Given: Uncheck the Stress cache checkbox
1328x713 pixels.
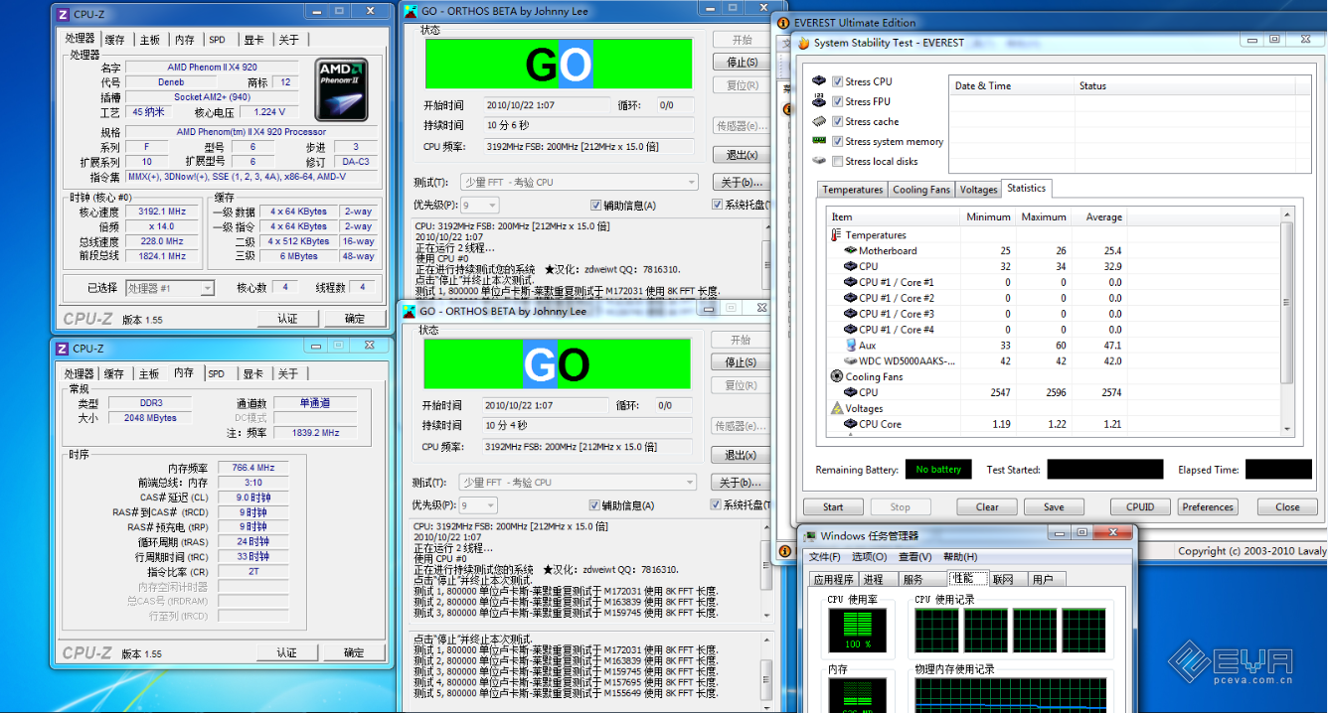Looking at the screenshot, I should 838,121.
